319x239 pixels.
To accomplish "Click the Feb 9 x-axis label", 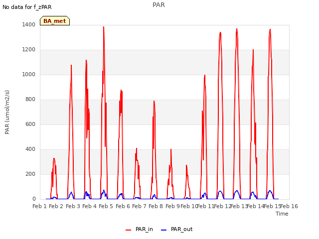I will click(172, 206).
